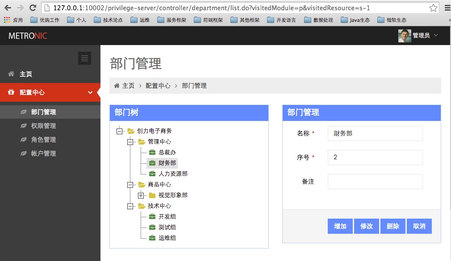
Task: Collapse the 创力电子商务 root node
Action: coord(119,131)
